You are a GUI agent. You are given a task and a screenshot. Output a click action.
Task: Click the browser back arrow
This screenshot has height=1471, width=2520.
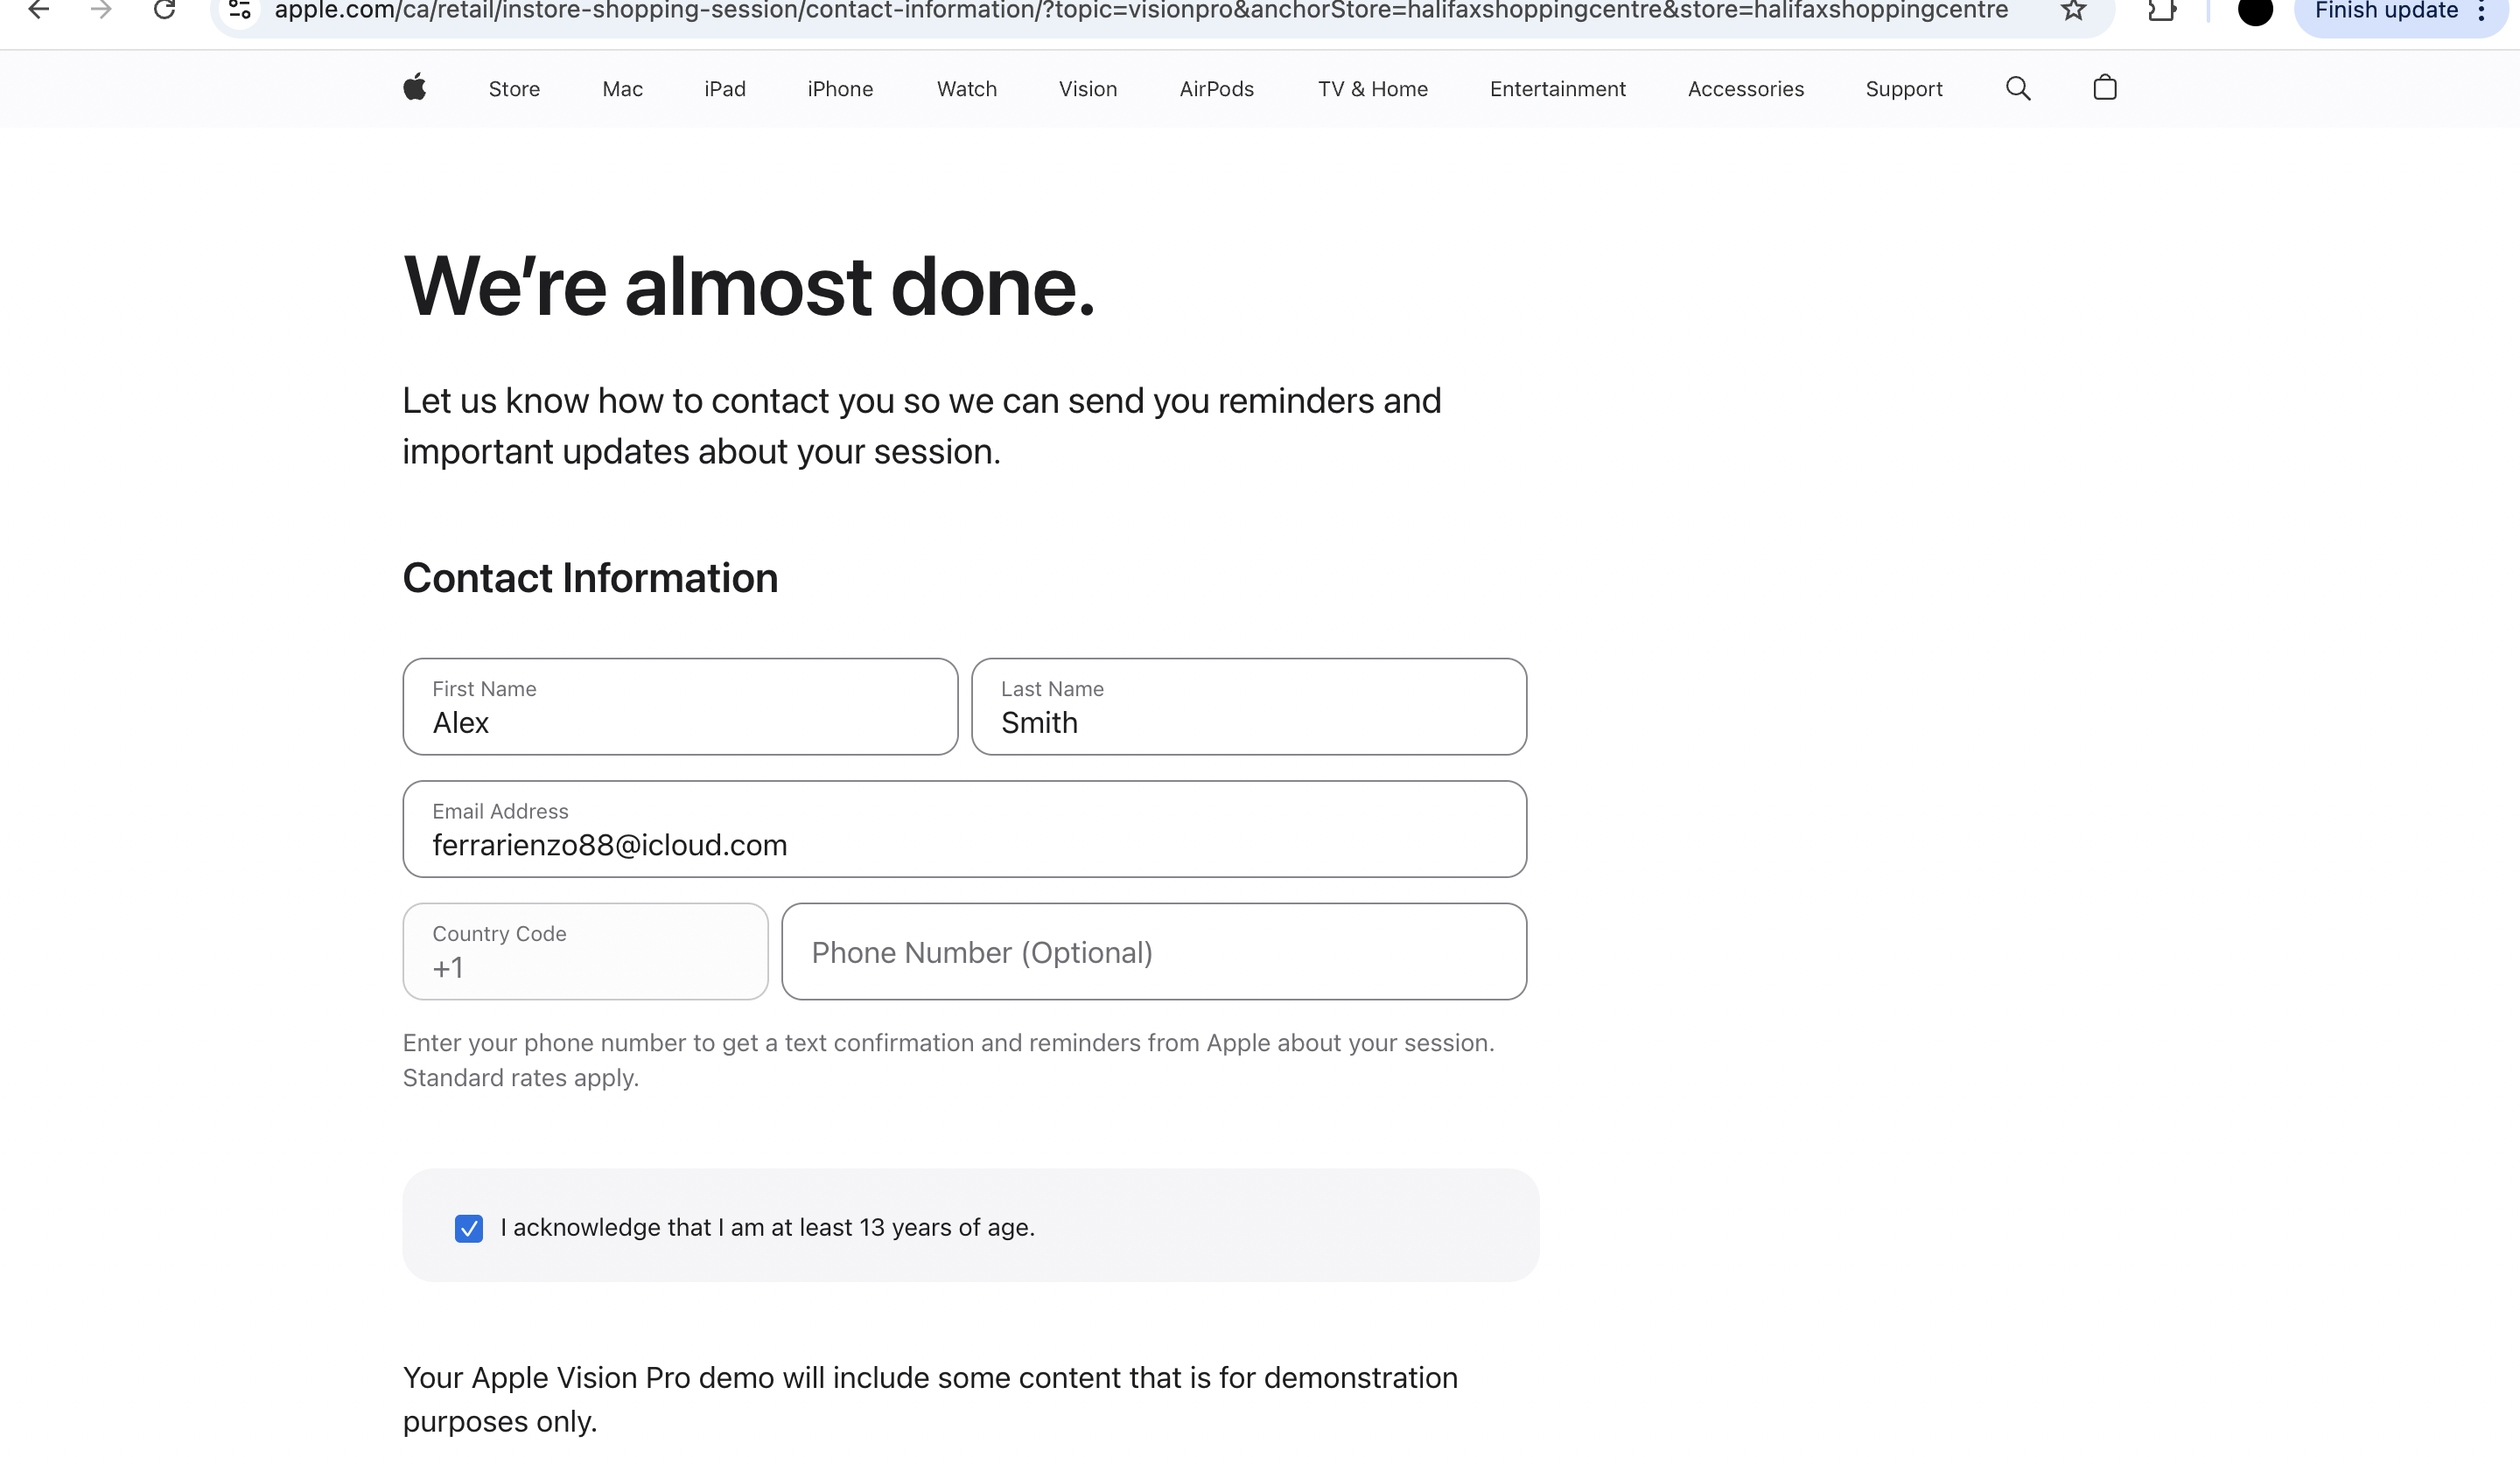[x=38, y=10]
